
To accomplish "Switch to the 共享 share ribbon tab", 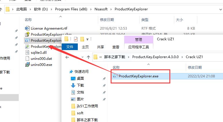I will pyautogui.click(x=100, y=47).
